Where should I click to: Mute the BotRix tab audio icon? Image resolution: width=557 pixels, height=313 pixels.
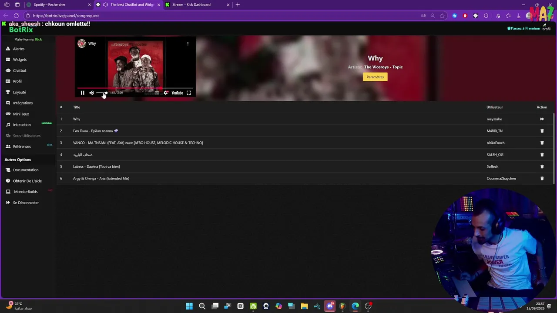(105, 5)
